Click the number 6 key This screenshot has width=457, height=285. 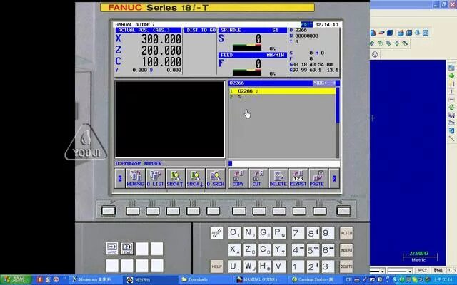[328, 250]
